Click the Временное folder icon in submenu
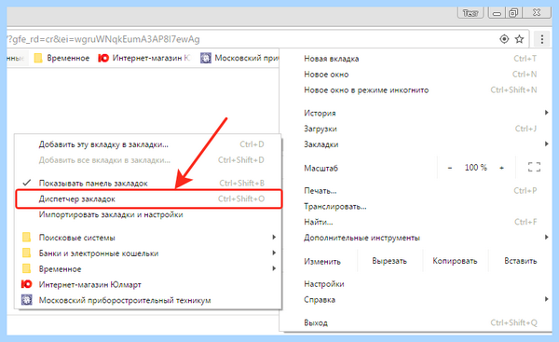 pos(26,268)
